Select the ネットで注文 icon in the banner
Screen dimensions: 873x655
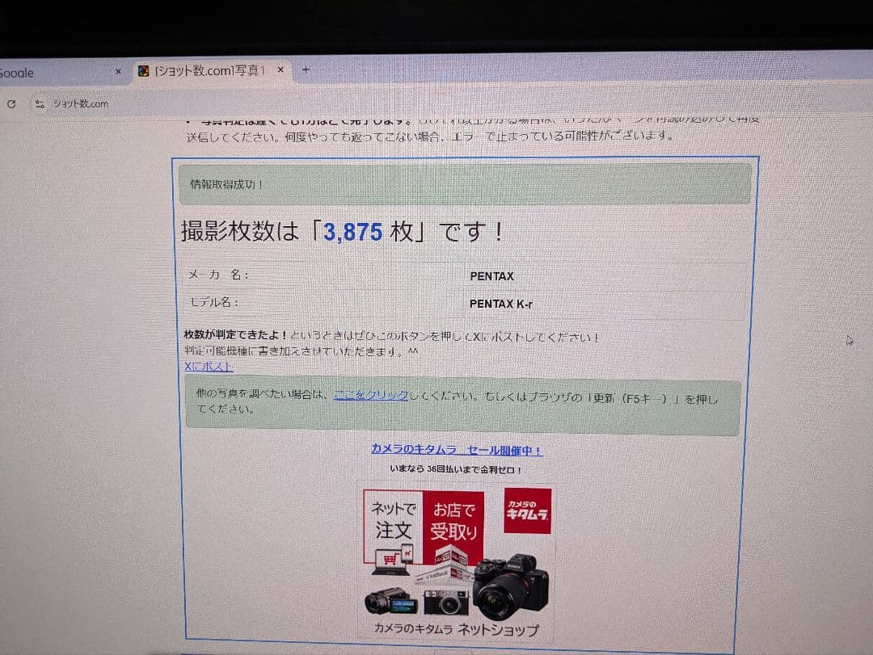393,521
